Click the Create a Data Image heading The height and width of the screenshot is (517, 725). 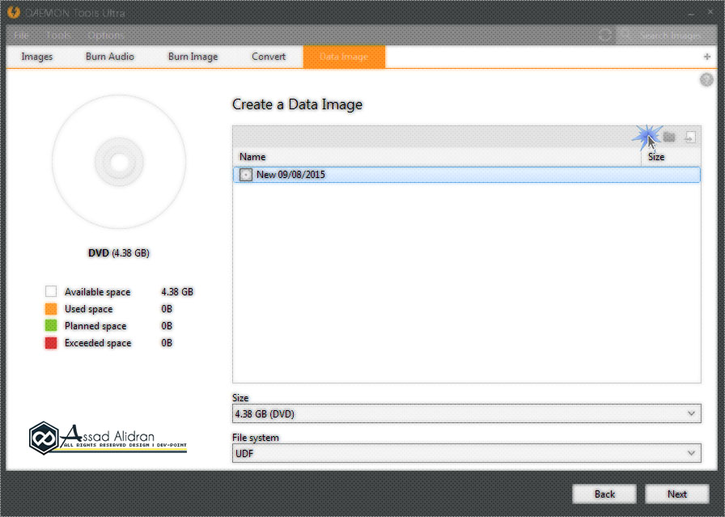pyautogui.click(x=297, y=104)
